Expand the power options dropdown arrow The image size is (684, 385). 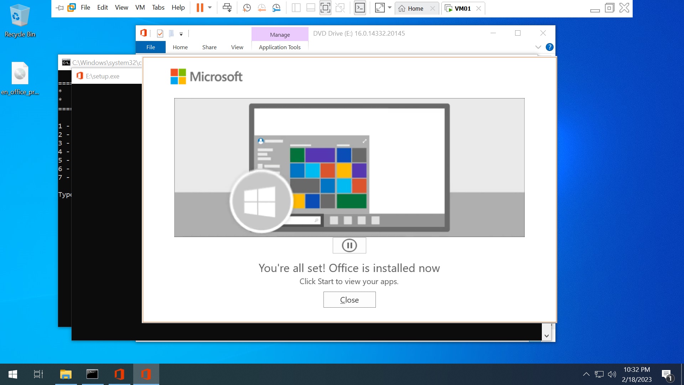(x=210, y=7)
